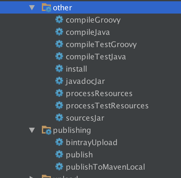Viewport: 181px width, 178px height.
Task: Select the highlighted other group label
Action: click(x=62, y=8)
